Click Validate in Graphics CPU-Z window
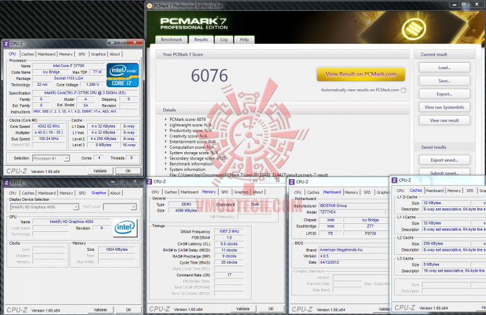 (x=101, y=310)
